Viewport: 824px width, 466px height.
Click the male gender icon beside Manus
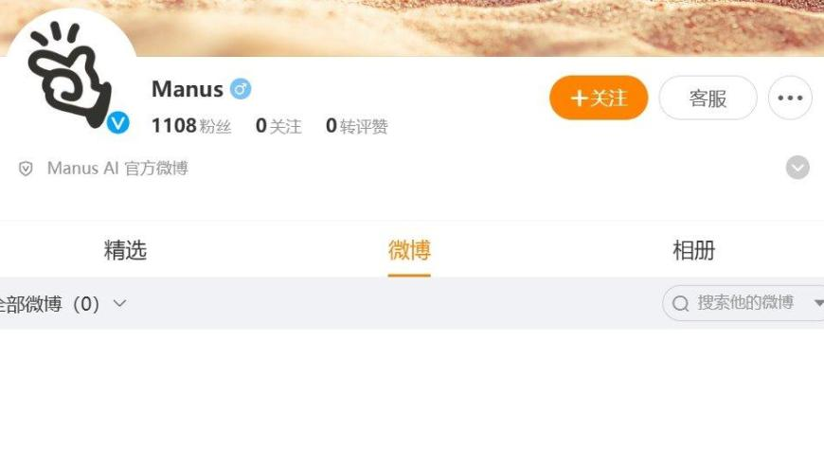coord(241,89)
